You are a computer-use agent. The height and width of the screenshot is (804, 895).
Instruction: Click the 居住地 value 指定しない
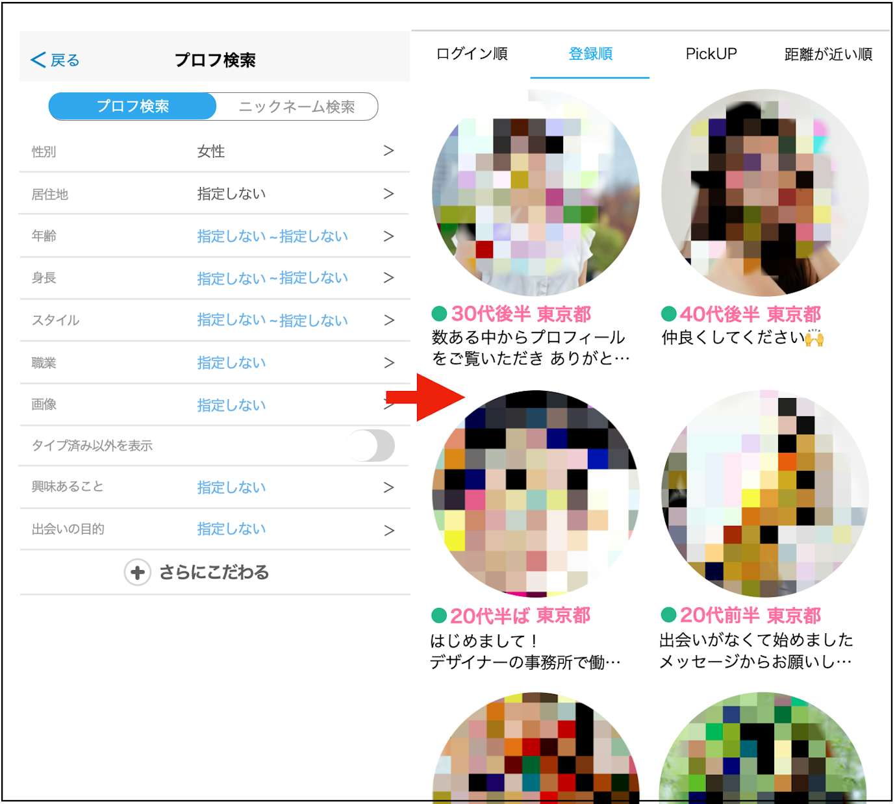click(231, 194)
